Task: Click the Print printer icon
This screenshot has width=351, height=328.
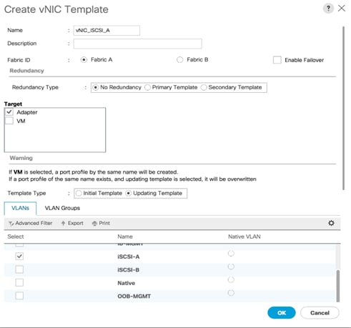Action: 94,223
